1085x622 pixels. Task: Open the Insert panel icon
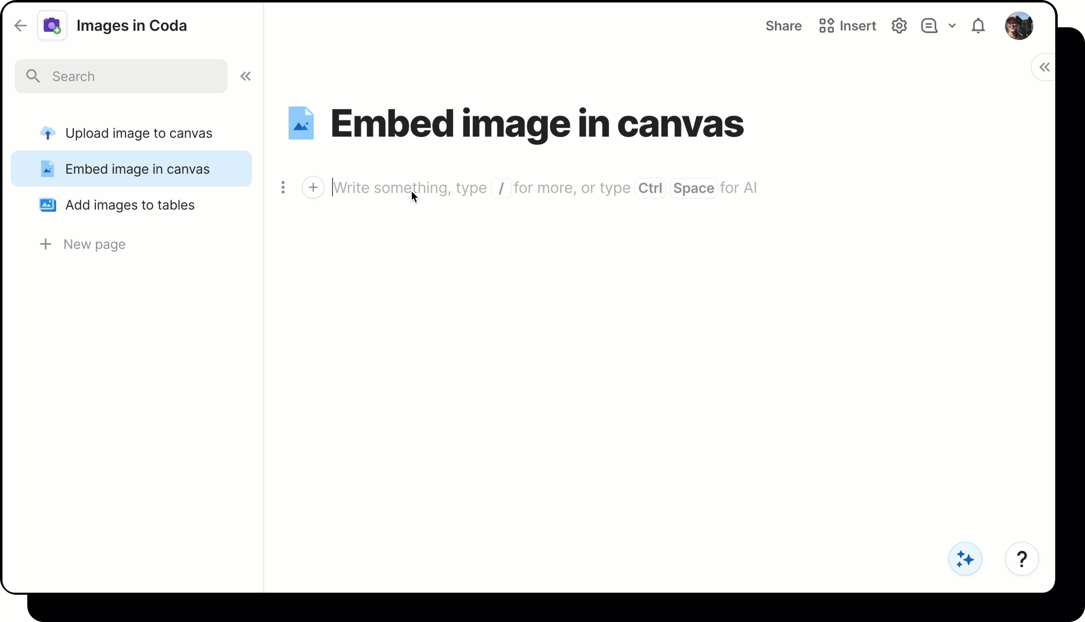(826, 25)
